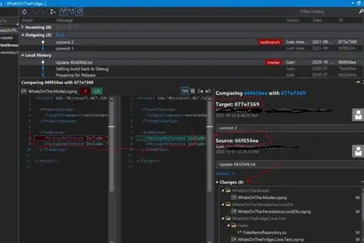
Task: Sort by the Date column header
Action: [317, 20]
